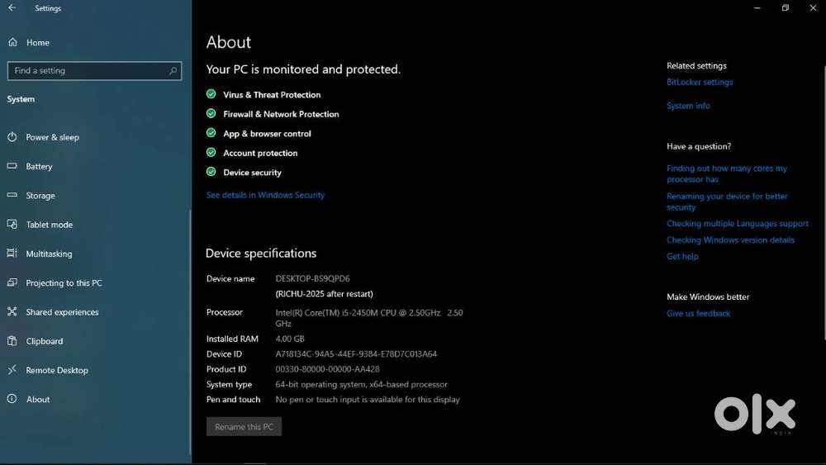Screen dimensions: 826x465
Task: Select the Battery icon in sidebar
Action: coord(12,166)
